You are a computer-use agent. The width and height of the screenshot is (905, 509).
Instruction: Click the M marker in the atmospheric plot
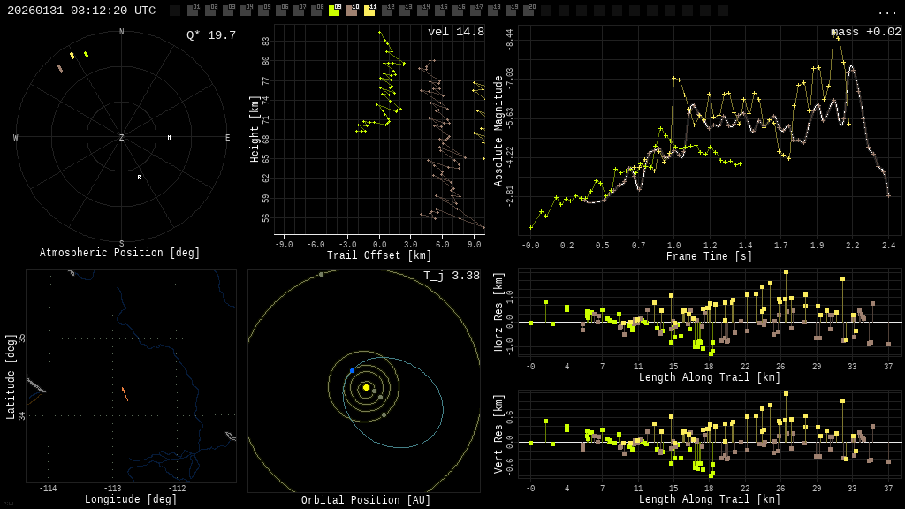169,137
